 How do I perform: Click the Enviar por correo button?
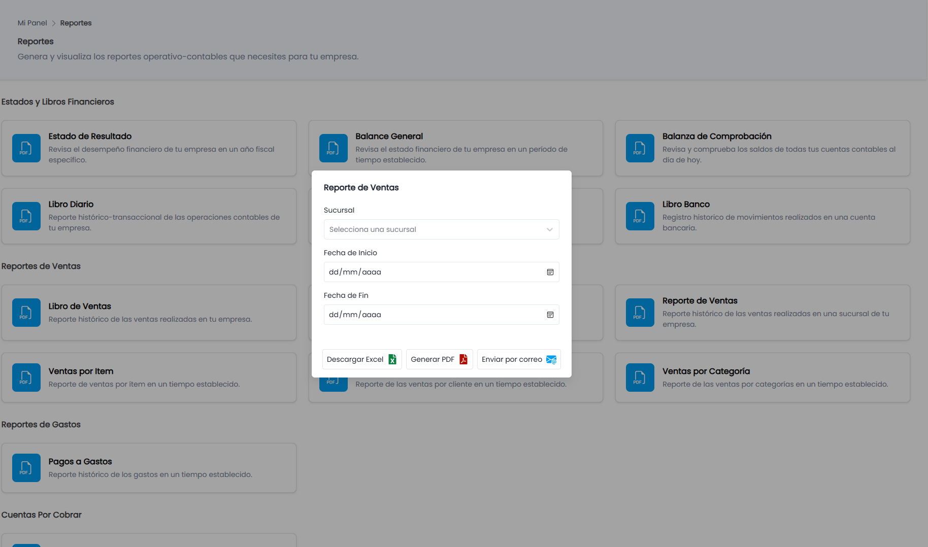519,359
